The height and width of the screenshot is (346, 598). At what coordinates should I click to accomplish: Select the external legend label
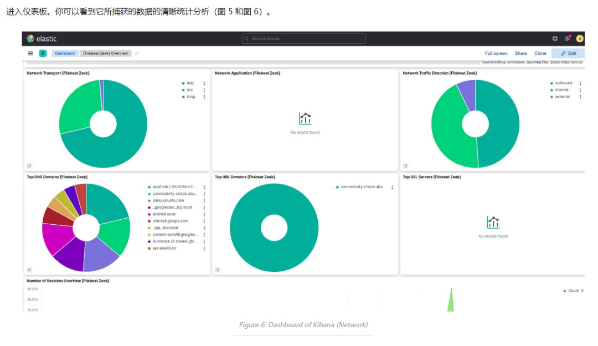click(563, 97)
